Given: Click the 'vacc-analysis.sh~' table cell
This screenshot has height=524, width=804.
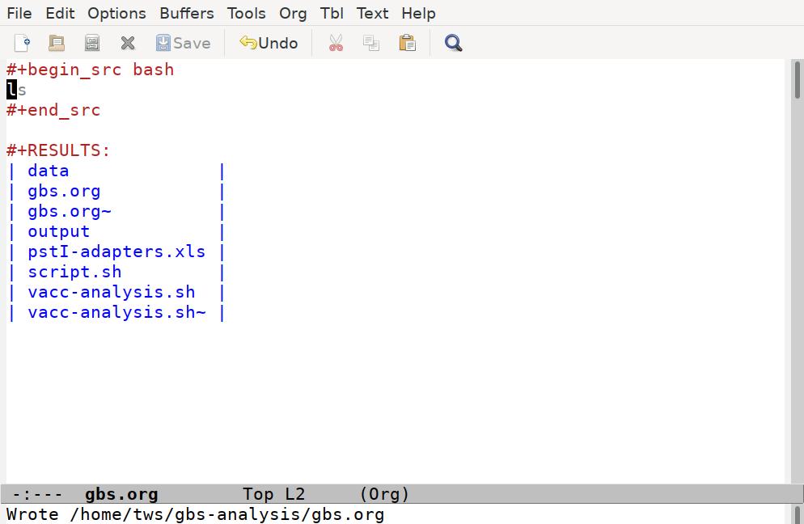Looking at the screenshot, I should point(116,312).
